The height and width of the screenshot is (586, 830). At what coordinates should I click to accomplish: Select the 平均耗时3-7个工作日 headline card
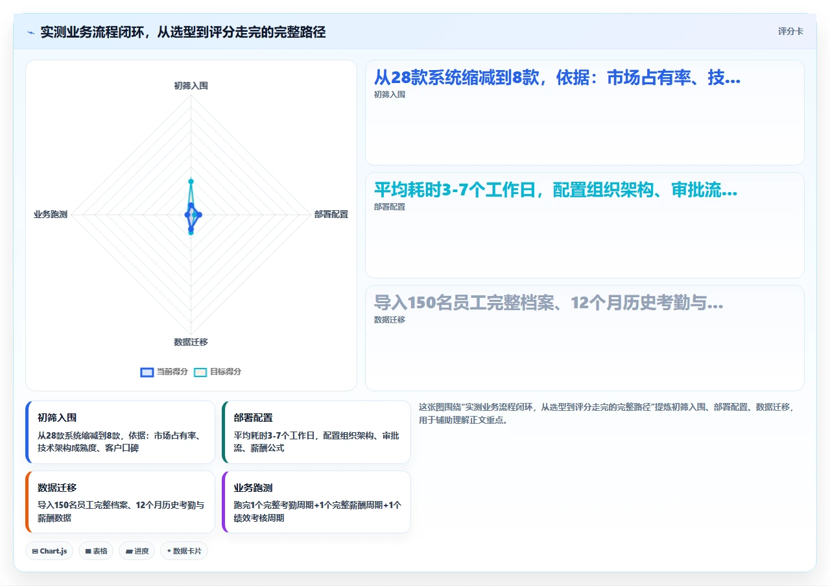pyautogui.click(x=585, y=225)
